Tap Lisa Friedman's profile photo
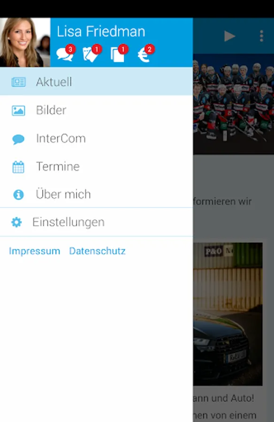The height and width of the screenshot is (422, 274). [x=25, y=42]
